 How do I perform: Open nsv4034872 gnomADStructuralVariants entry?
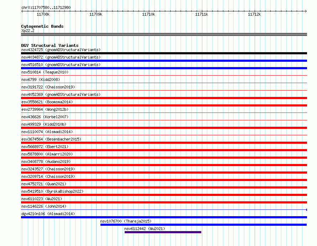coord(61,57)
